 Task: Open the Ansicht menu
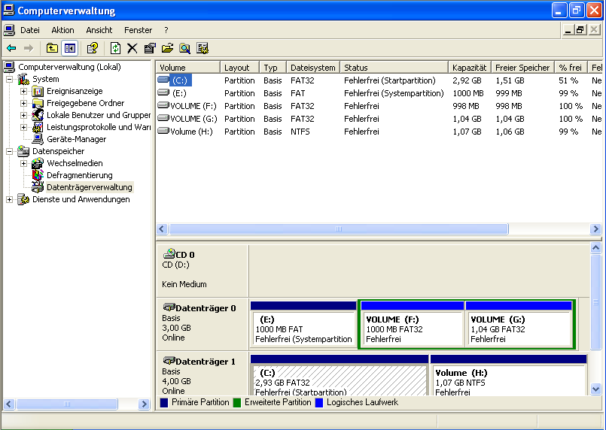[x=99, y=30]
